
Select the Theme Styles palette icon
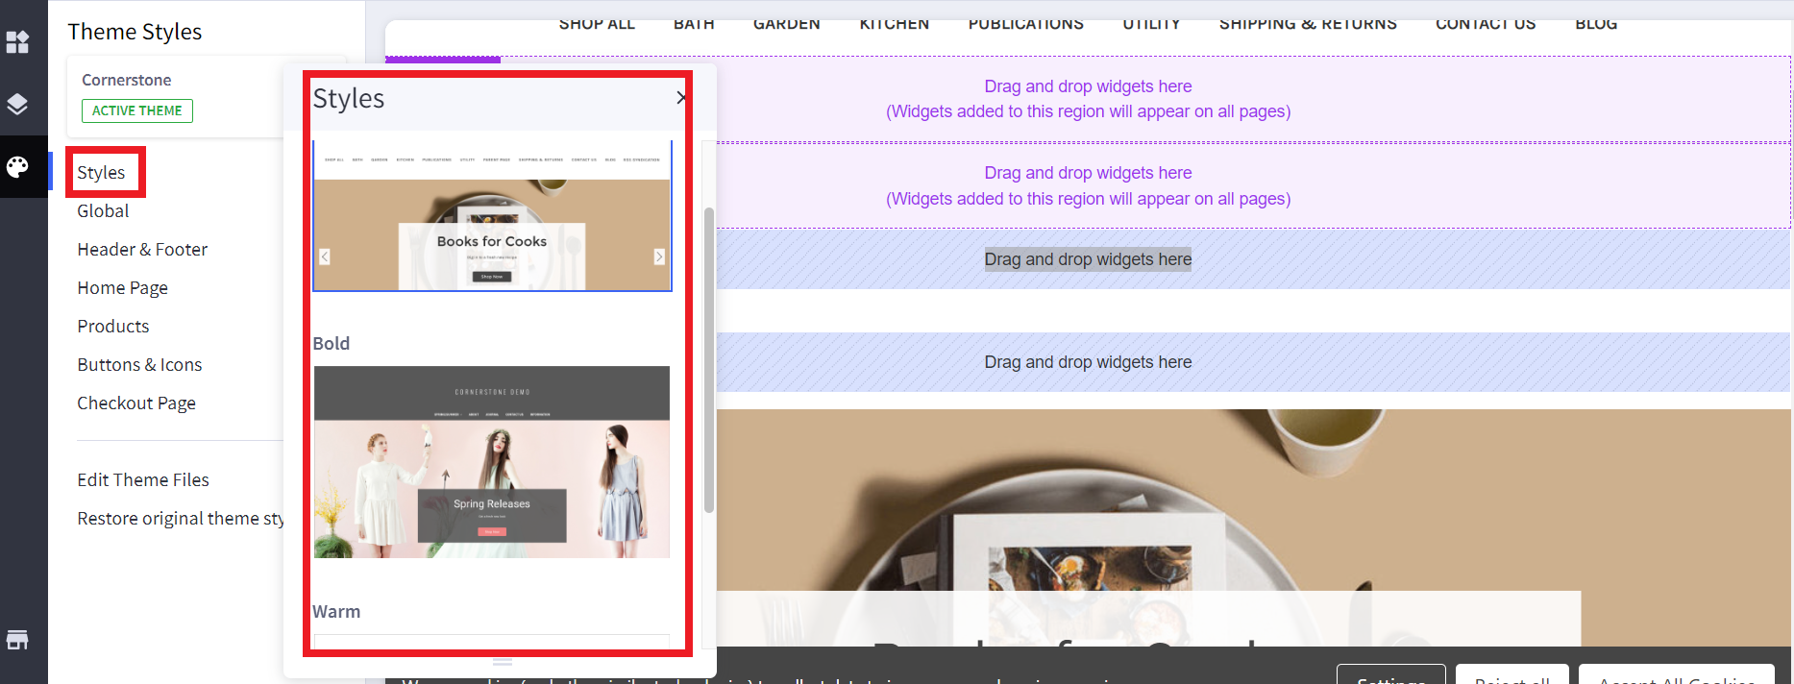click(x=17, y=167)
